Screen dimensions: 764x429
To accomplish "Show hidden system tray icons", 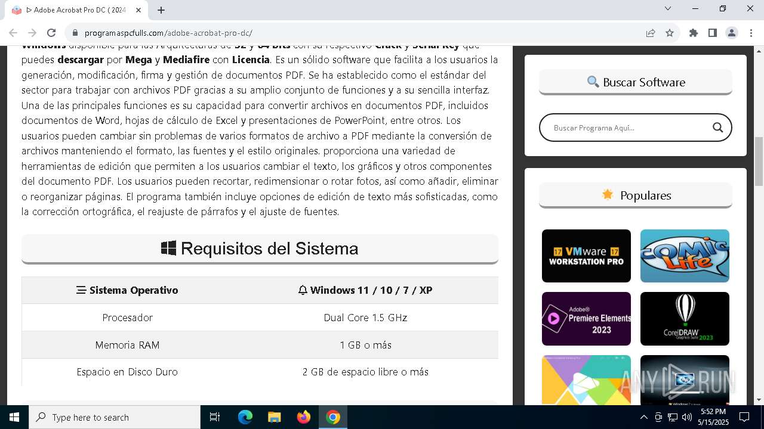I will 643,417.
